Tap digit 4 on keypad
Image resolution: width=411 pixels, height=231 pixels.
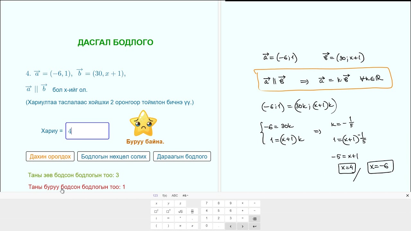pyautogui.click(x=206, y=211)
